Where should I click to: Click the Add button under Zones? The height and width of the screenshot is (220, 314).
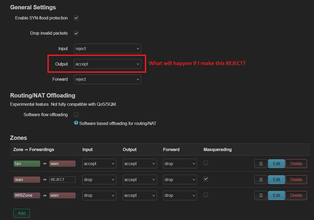21,213
